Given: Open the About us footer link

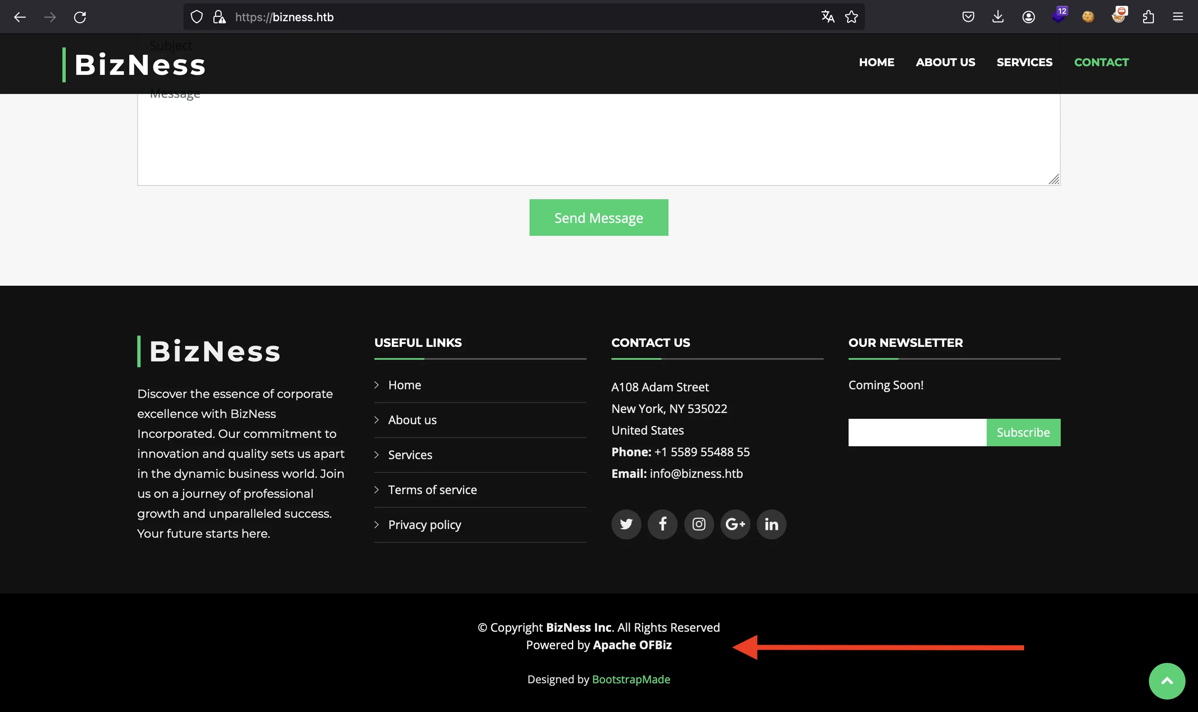Looking at the screenshot, I should [412, 420].
